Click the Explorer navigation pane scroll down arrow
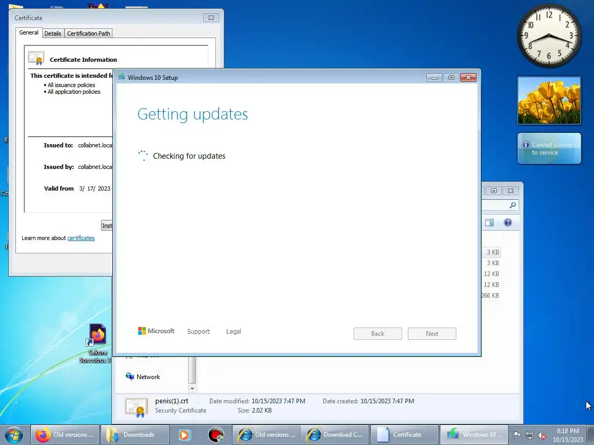594x445 pixels. (192, 388)
